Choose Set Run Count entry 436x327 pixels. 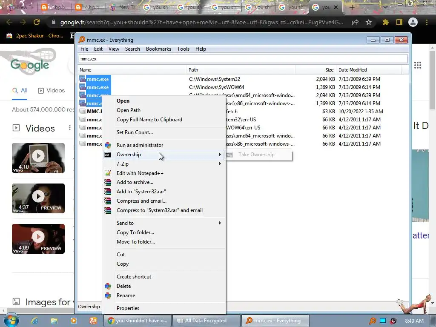point(164,132)
